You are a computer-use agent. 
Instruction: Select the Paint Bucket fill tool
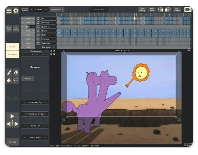[x=9, y=80]
